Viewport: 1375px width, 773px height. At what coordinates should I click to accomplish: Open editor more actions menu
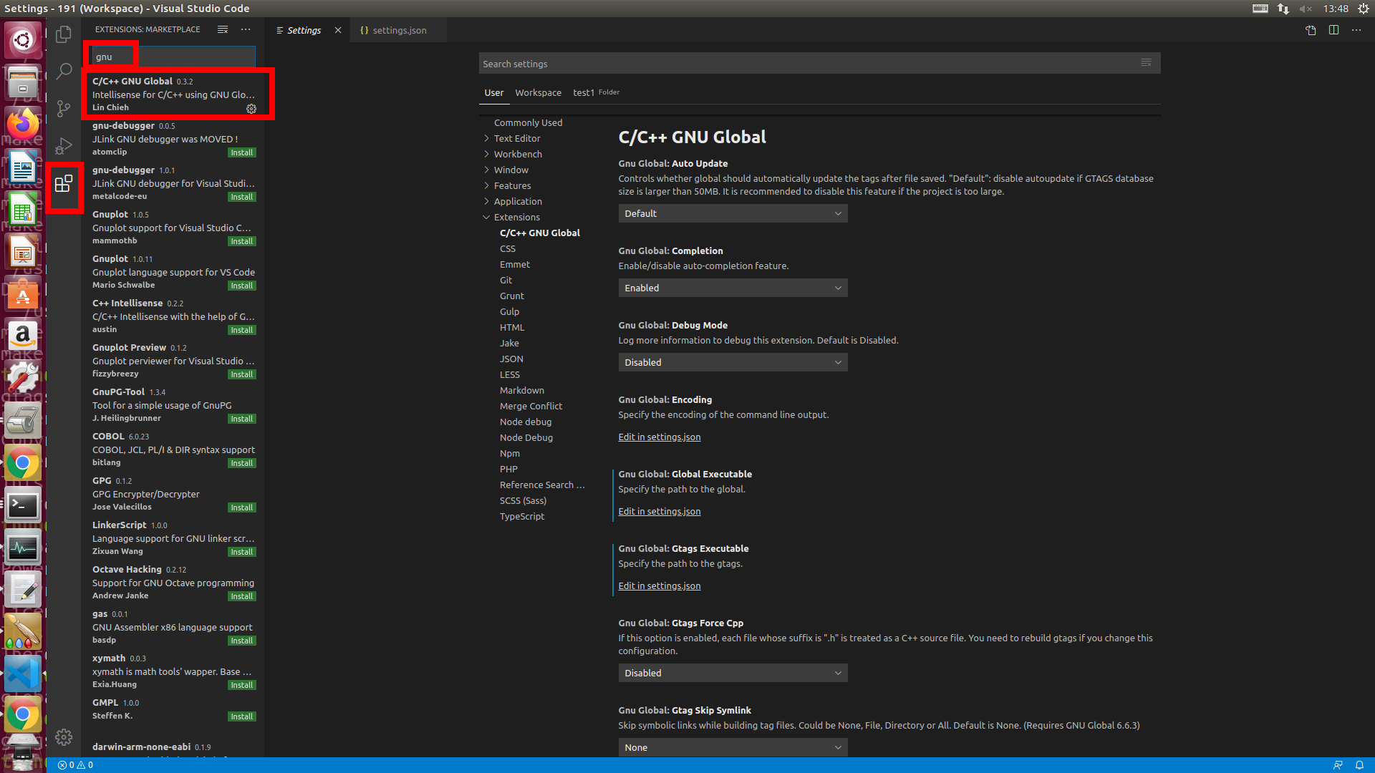coord(1356,30)
